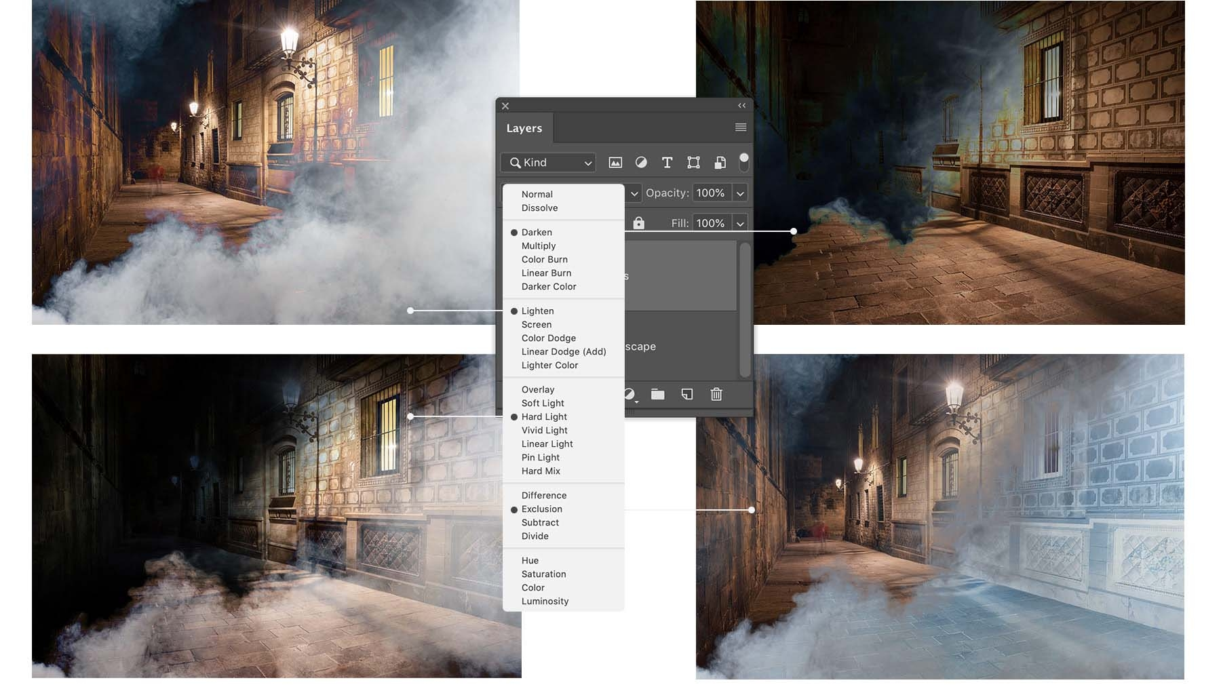Click the adjustment layers filter icon

click(641, 163)
